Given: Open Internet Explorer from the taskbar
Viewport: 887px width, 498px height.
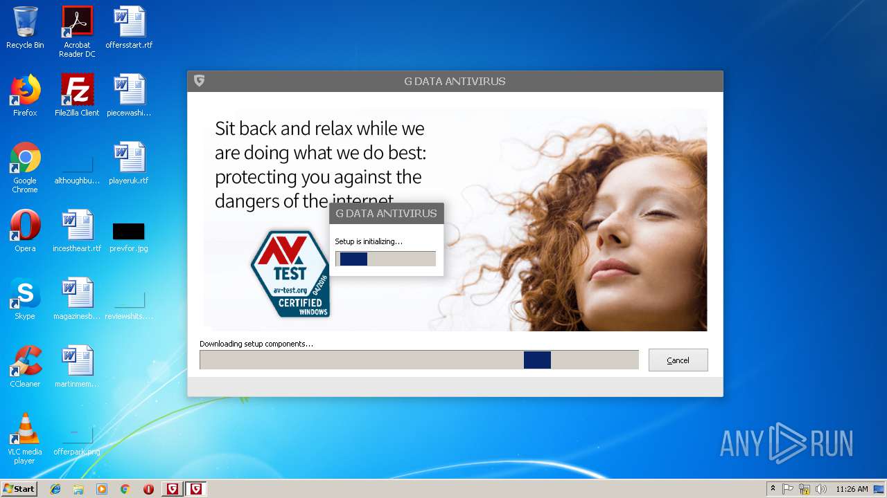Looking at the screenshot, I should click(55, 489).
